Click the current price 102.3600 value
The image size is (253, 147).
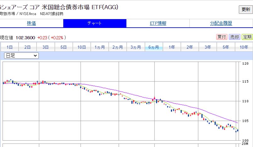[x=25, y=38]
